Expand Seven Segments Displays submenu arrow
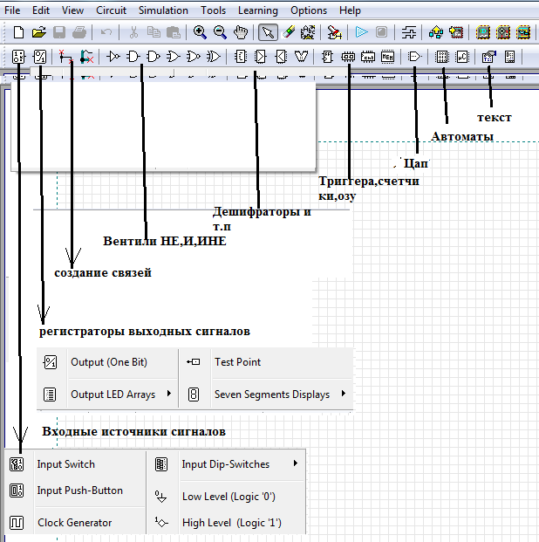The width and height of the screenshot is (539, 542). coord(344,394)
